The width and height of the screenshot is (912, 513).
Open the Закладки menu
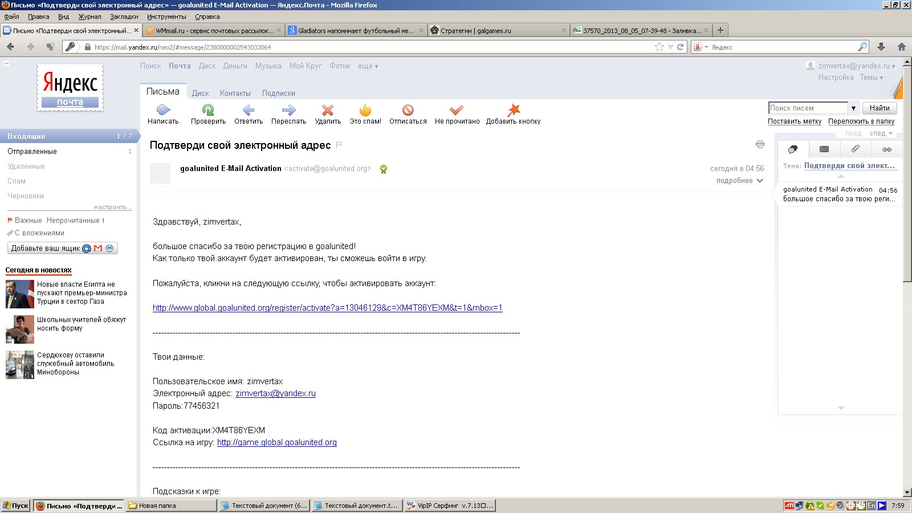[x=124, y=17]
